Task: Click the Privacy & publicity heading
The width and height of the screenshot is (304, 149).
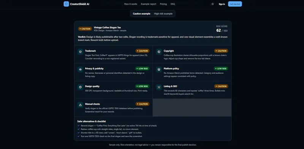Action: [94, 69]
